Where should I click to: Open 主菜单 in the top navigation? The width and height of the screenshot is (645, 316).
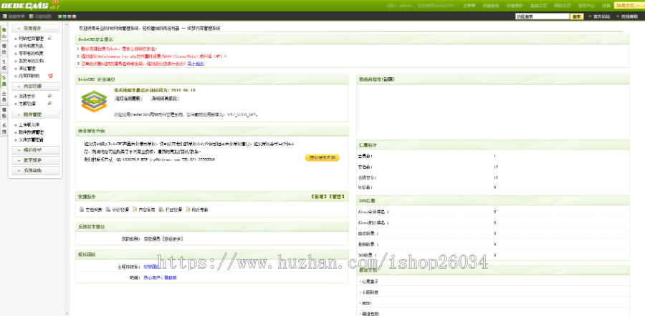coord(469,6)
